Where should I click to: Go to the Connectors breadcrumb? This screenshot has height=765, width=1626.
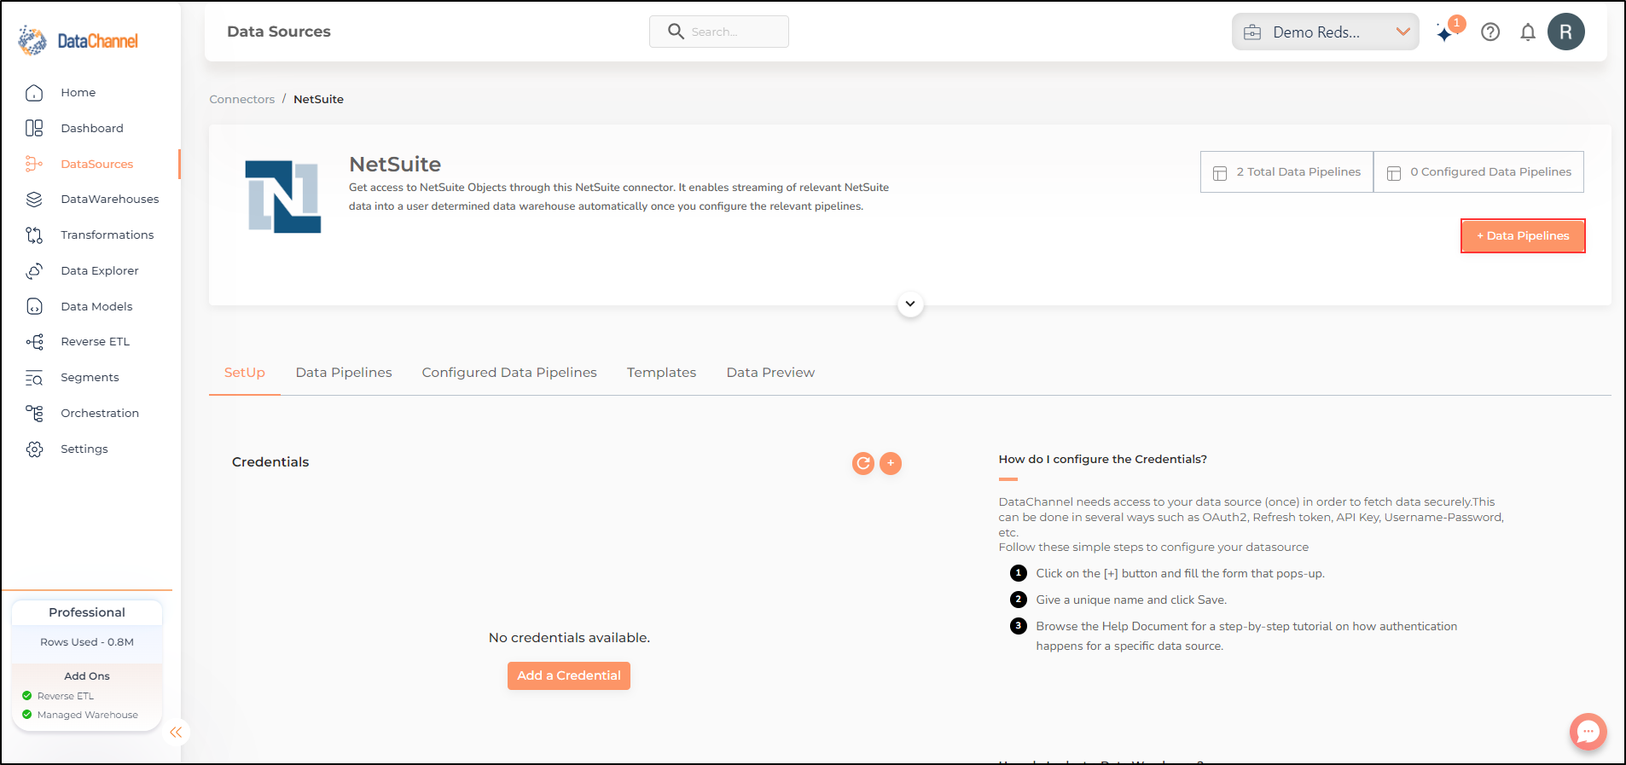[x=242, y=99]
